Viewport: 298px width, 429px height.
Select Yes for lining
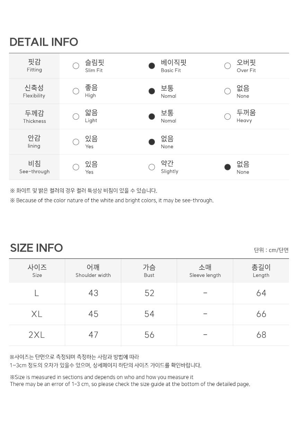[76, 142]
